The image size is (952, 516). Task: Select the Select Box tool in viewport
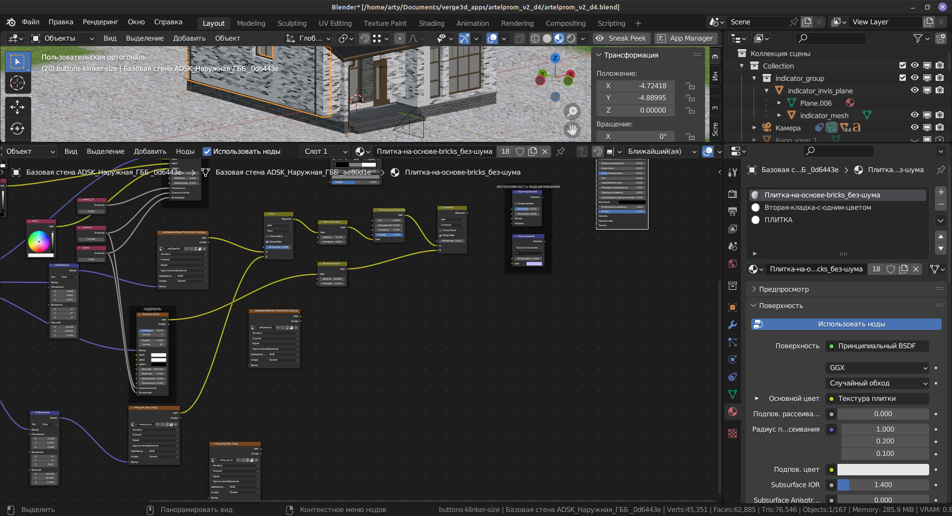click(x=17, y=62)
